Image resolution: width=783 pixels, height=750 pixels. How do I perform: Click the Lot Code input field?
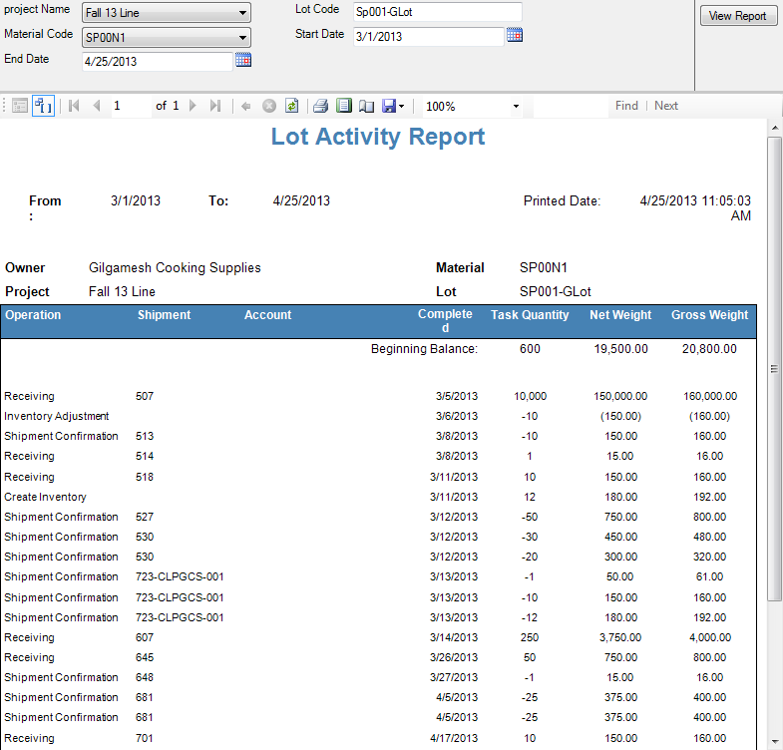tap(438, 12)
